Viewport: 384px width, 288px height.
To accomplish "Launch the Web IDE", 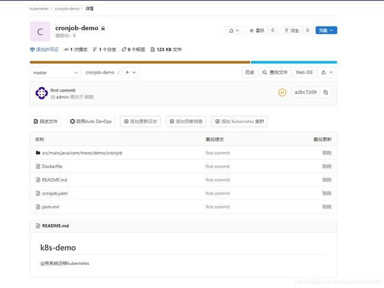I will [x=304, y=72].
